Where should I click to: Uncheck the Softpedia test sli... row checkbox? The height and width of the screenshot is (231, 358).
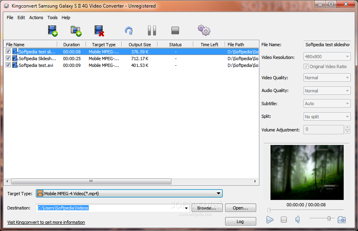(x=8, y=51)
